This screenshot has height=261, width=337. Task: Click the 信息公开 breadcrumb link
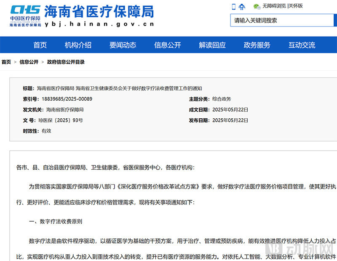(29, 62)
